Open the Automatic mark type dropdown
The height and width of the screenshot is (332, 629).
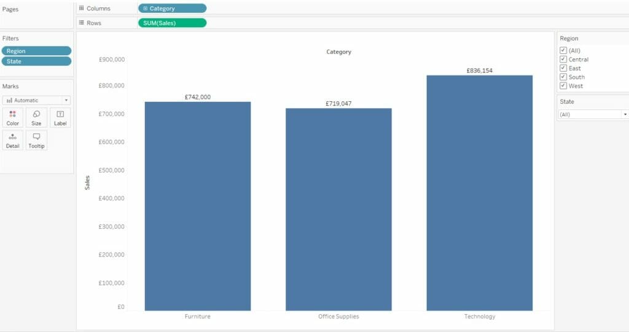click(36, 100)
